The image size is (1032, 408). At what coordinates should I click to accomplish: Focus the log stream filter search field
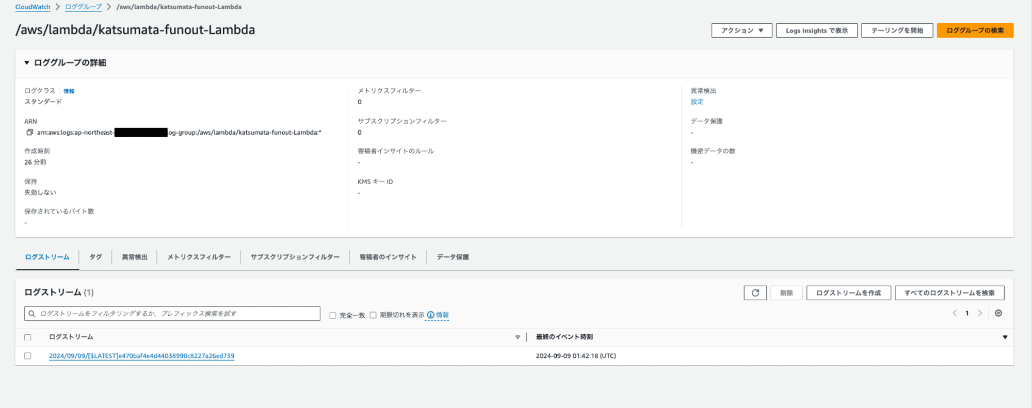[x=172, y=314]
